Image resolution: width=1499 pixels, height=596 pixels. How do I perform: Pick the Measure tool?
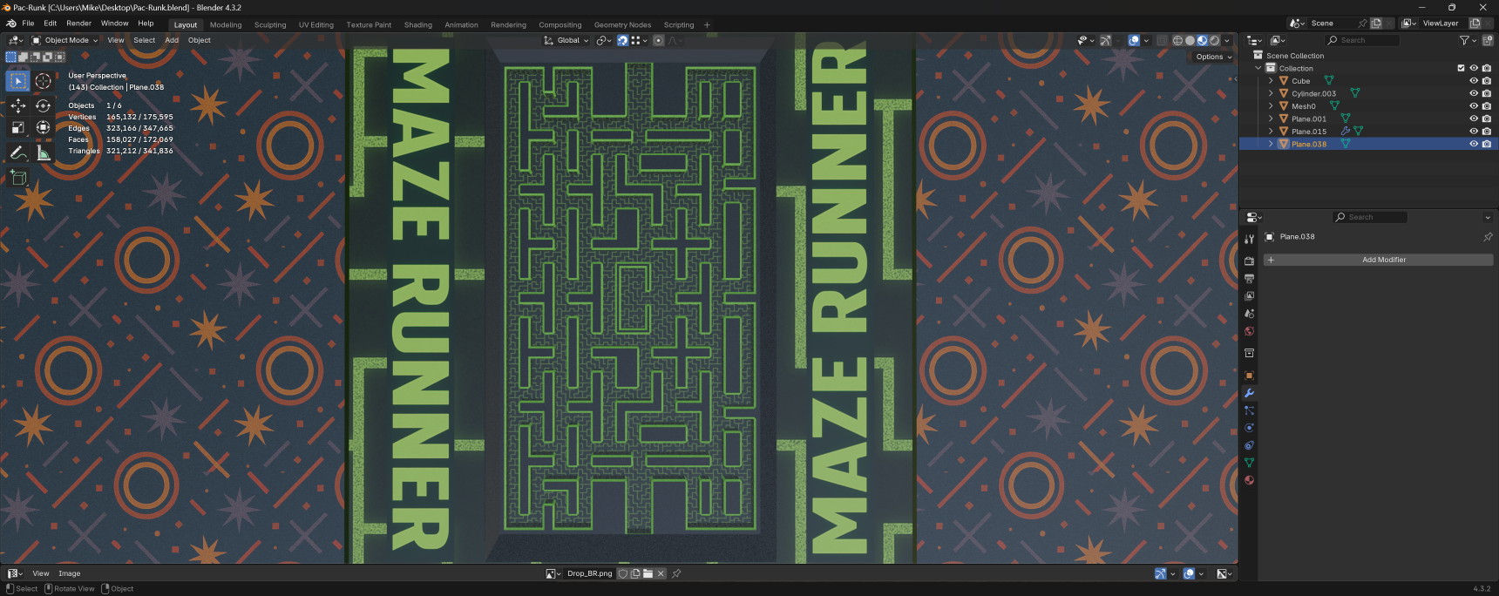43,153
